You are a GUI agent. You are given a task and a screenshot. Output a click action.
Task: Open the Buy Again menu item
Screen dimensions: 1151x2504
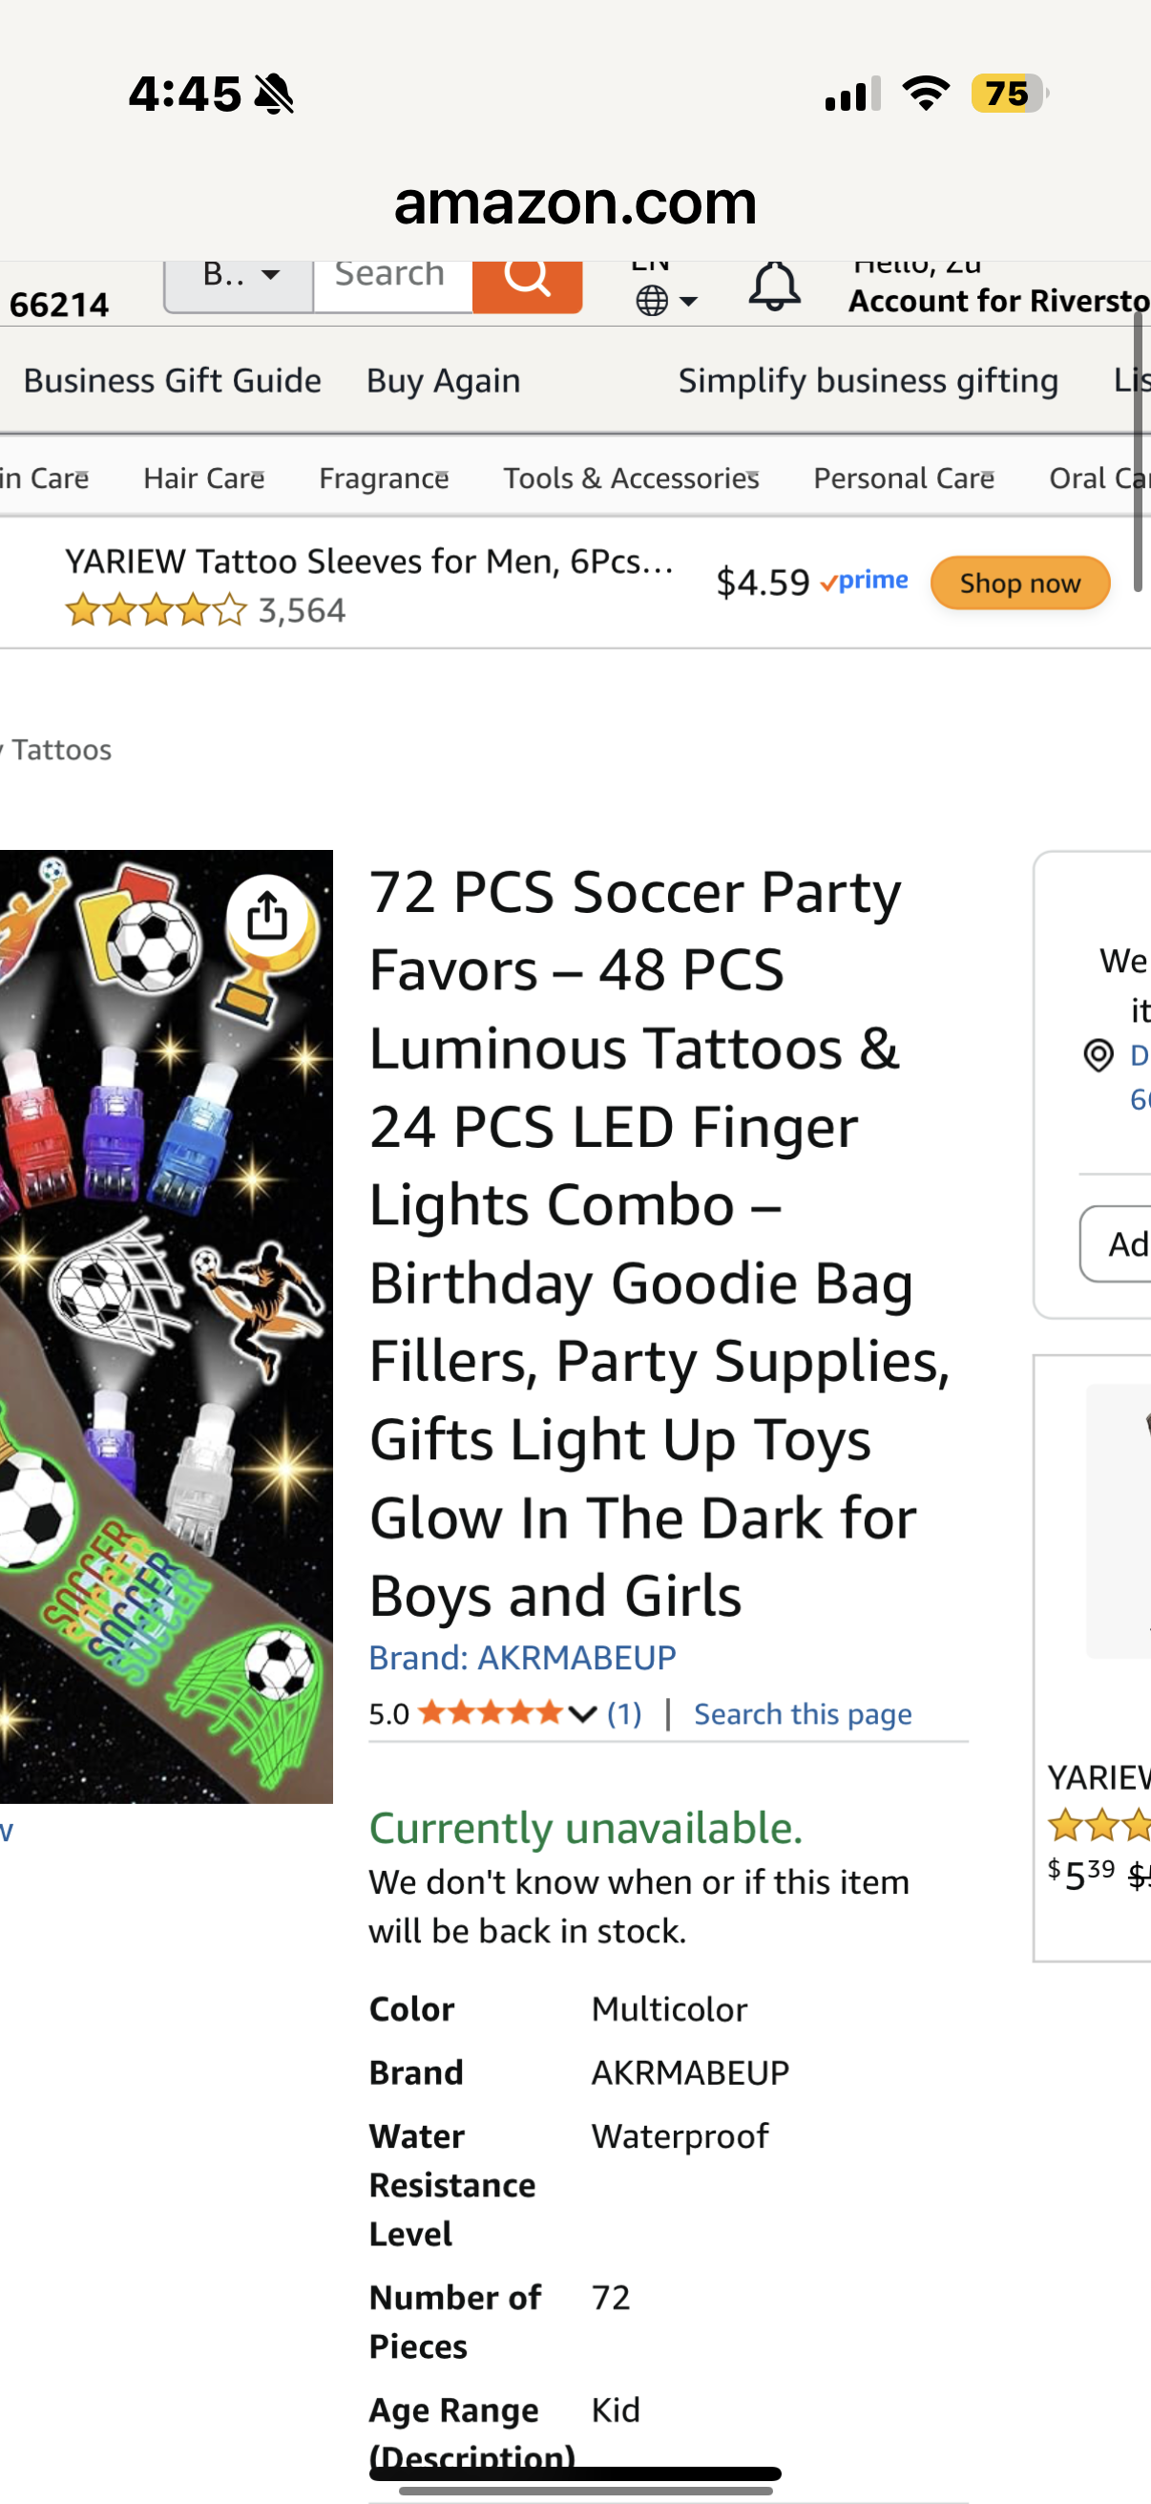tap(442, 380)
